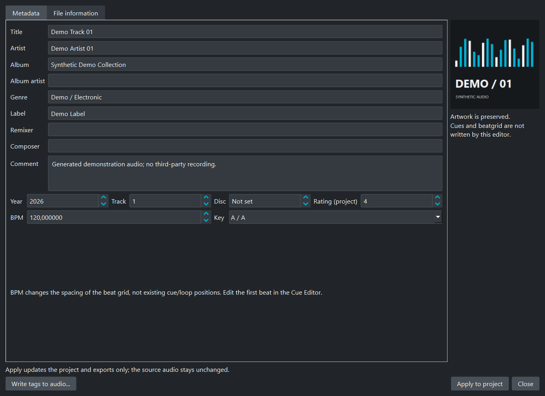The image size is (545, 396).
Task: Focus the Title field
Action: click(245, 32)
